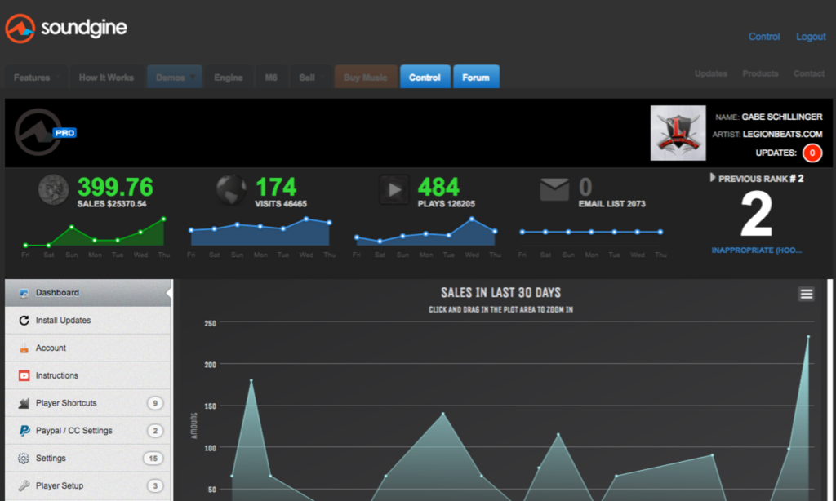
Task: Click the Settings gear icon
Action: click(x=24, y=459)
